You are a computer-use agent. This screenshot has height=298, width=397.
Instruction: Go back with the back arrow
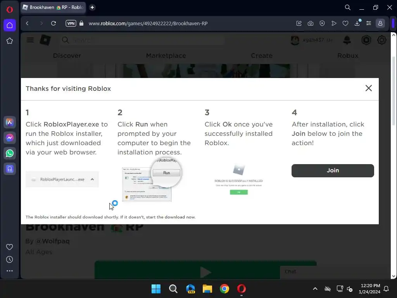click(28, 23)
